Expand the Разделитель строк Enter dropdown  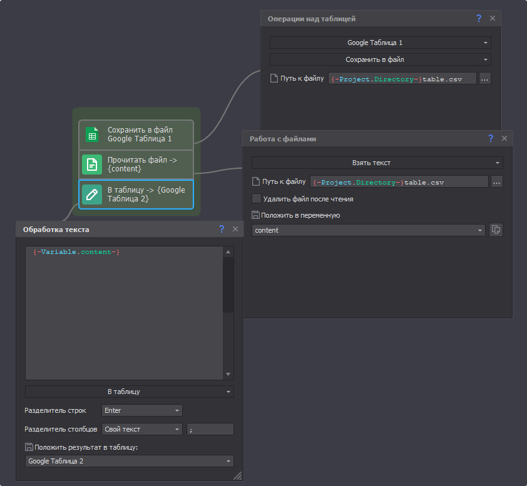pos(141,411)
